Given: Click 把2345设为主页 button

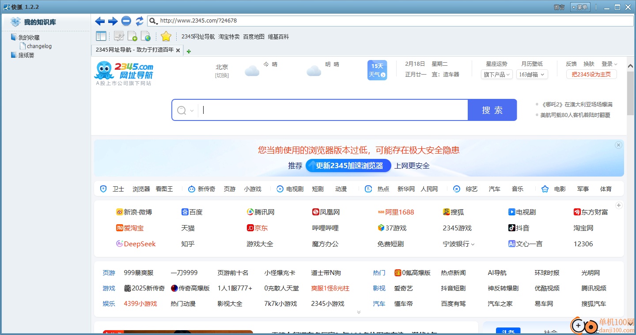Looking at the screenshot, I should coord(591,74).
